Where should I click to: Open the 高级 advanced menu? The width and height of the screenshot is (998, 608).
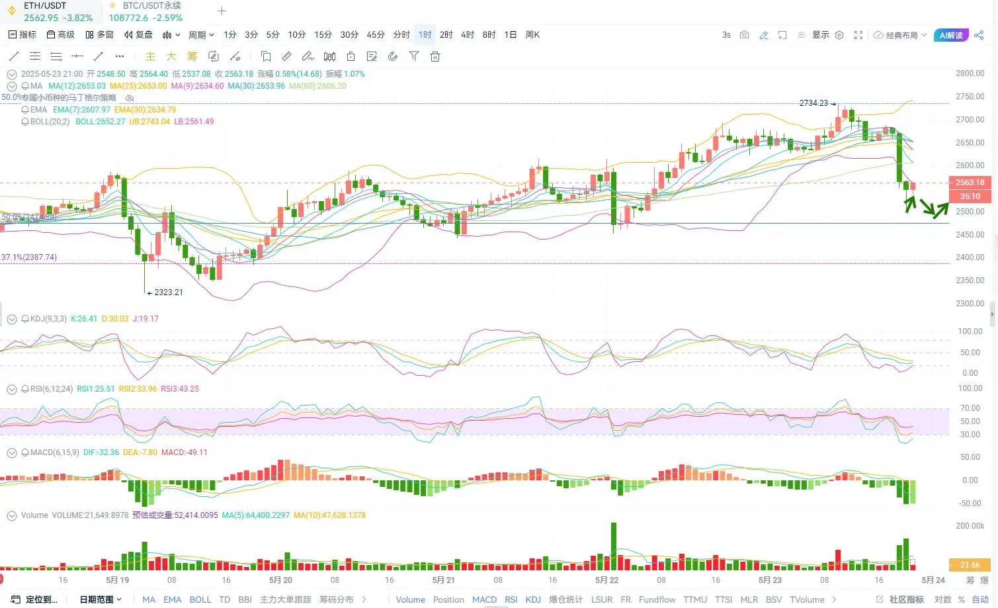click(x=61, y=35)
